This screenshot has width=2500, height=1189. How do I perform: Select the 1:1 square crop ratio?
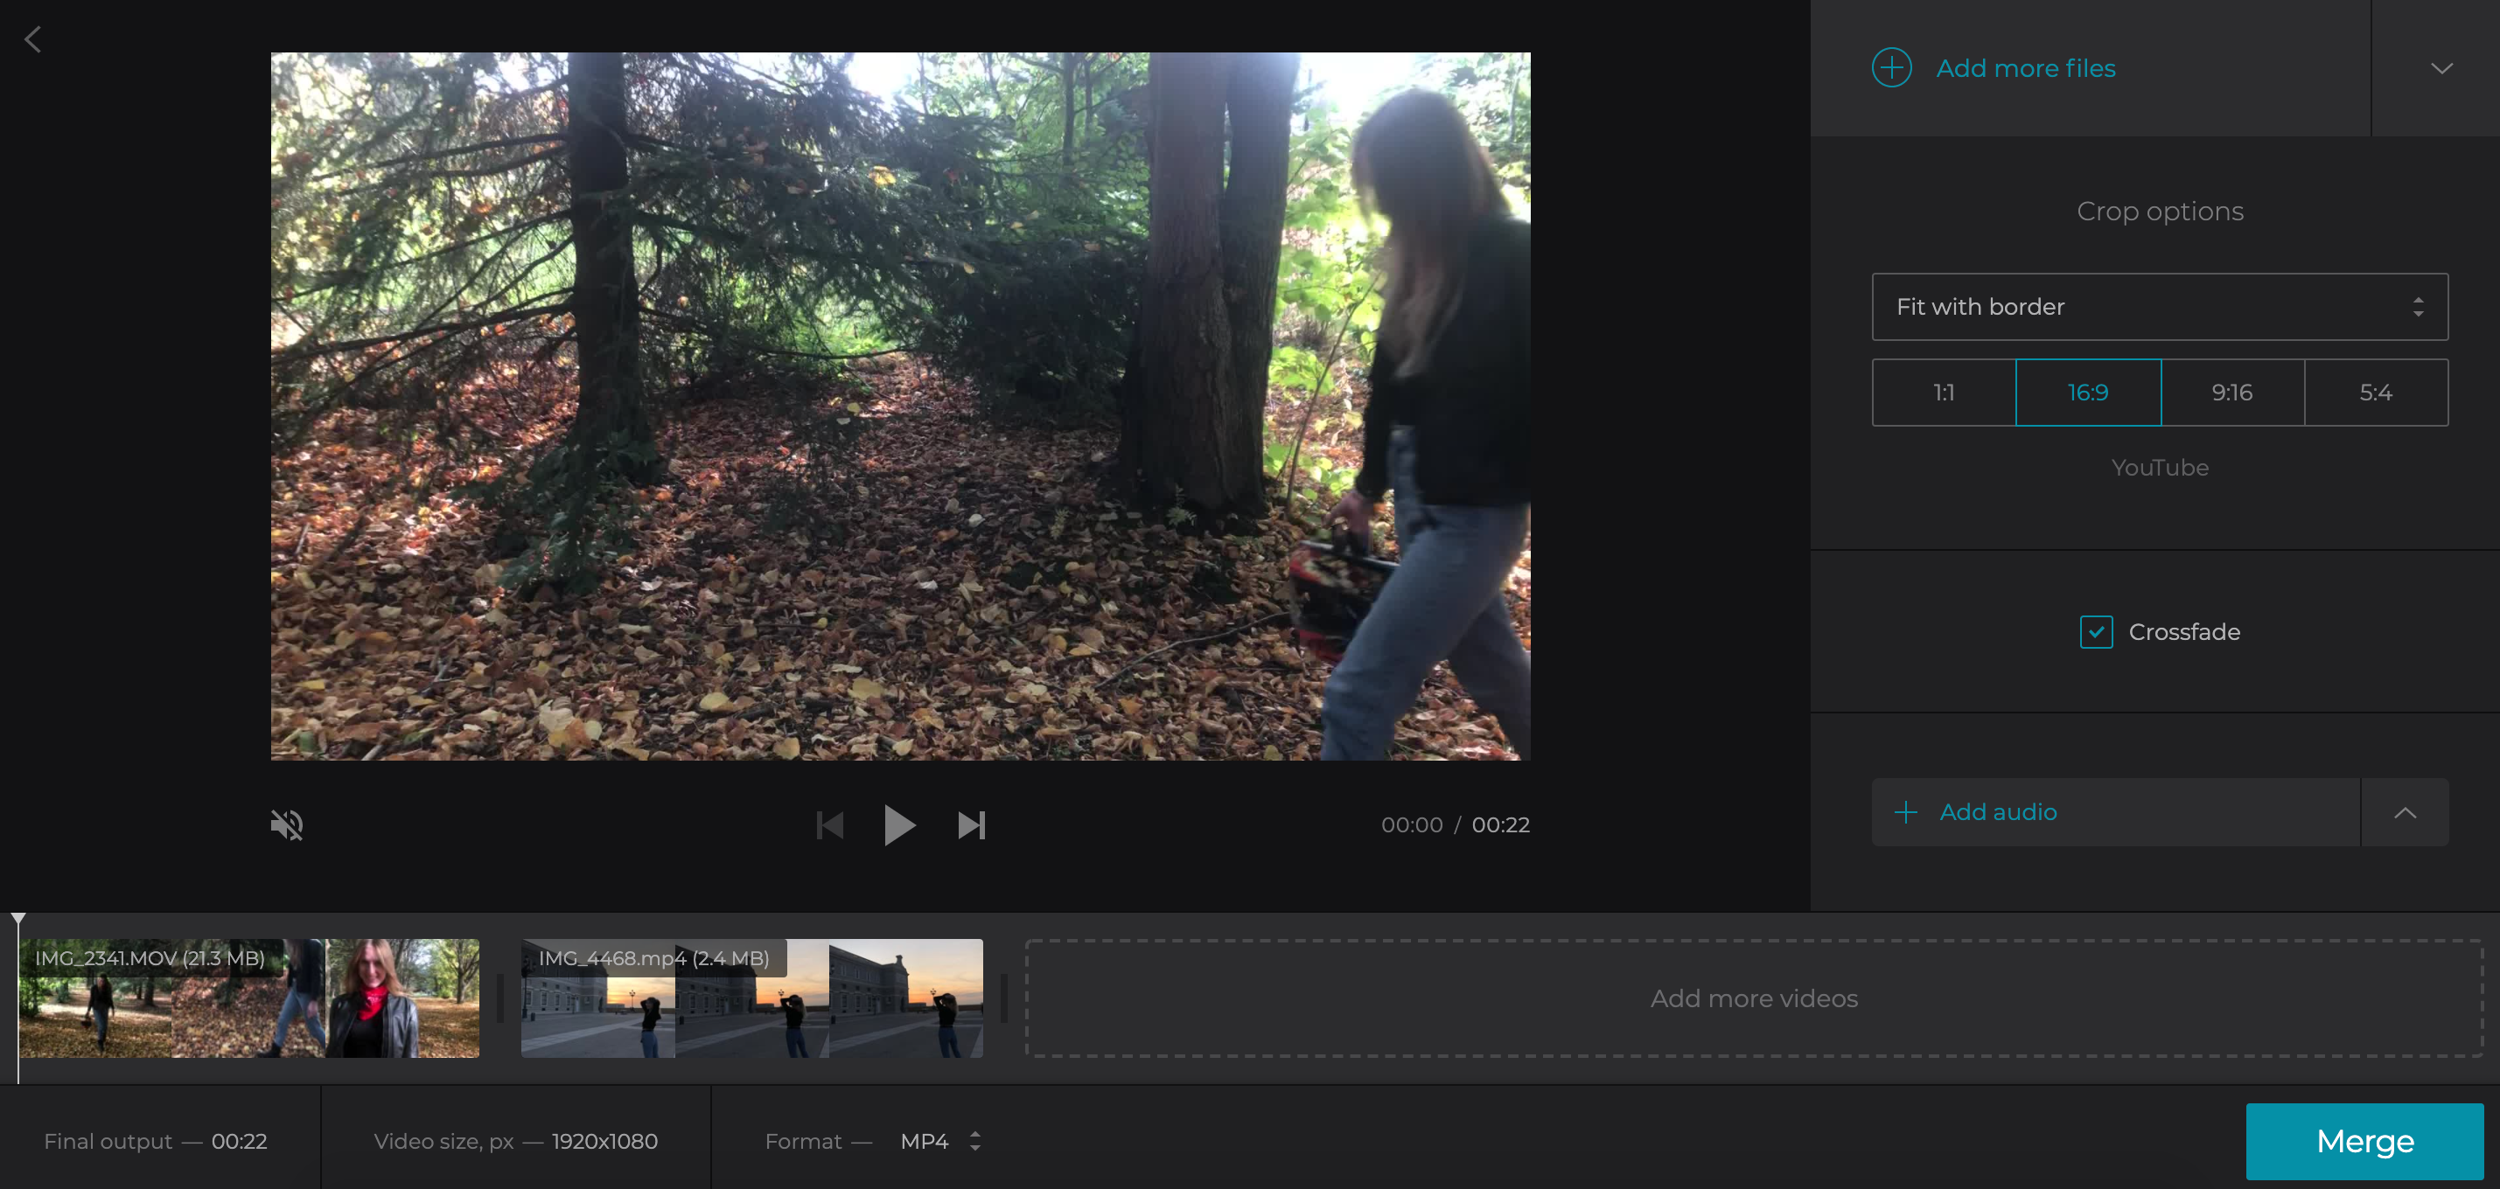tap(1943, 392)
